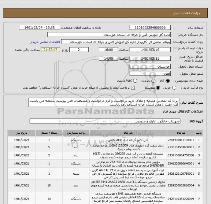Choose the جزیی purchase type radio
Image resolution: width=211 pixels, height=204 pixels.
[x=174, y=88]
